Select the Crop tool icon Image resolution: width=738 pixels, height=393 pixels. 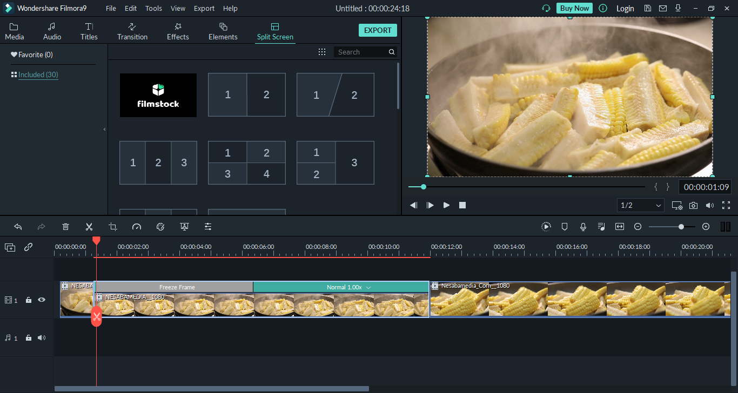pos(112,227)
